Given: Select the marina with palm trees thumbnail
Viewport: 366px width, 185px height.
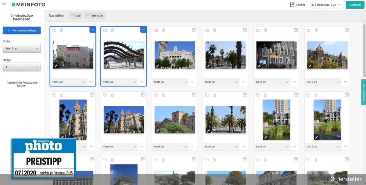Looking at the screenshot, I should coord(226,120).
